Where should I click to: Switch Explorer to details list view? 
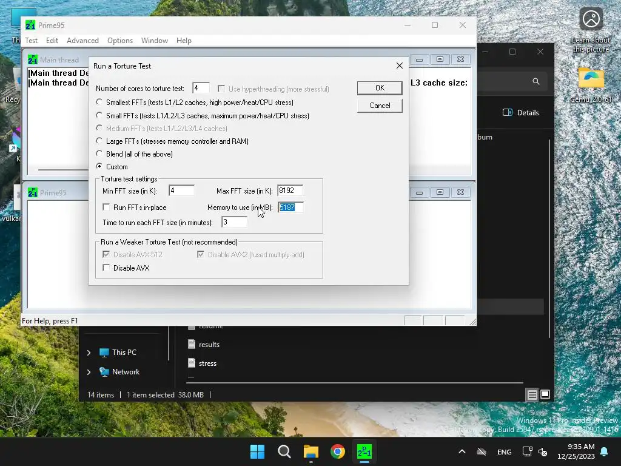(532, 394)
